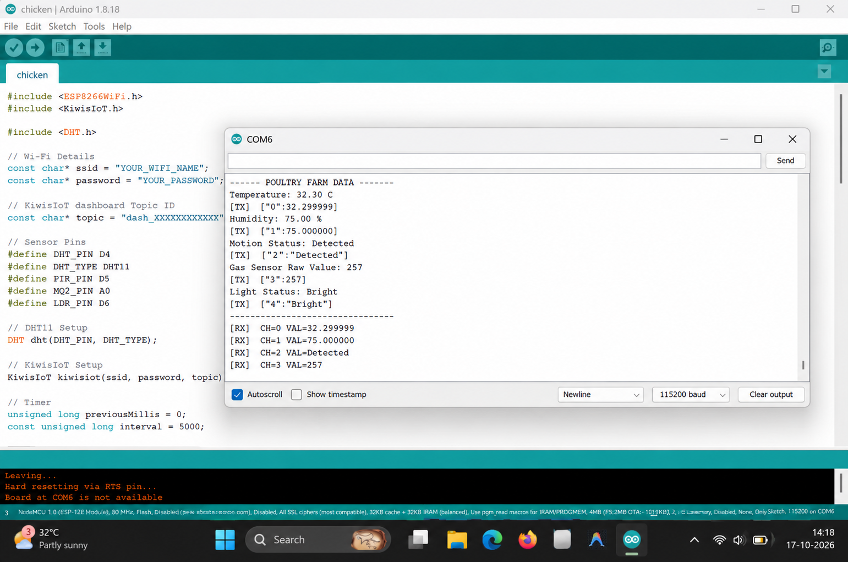Screen dimensions: 848x562
Task: Launch Microsoft Edge from the taskbar
Action: pos(492,540)
